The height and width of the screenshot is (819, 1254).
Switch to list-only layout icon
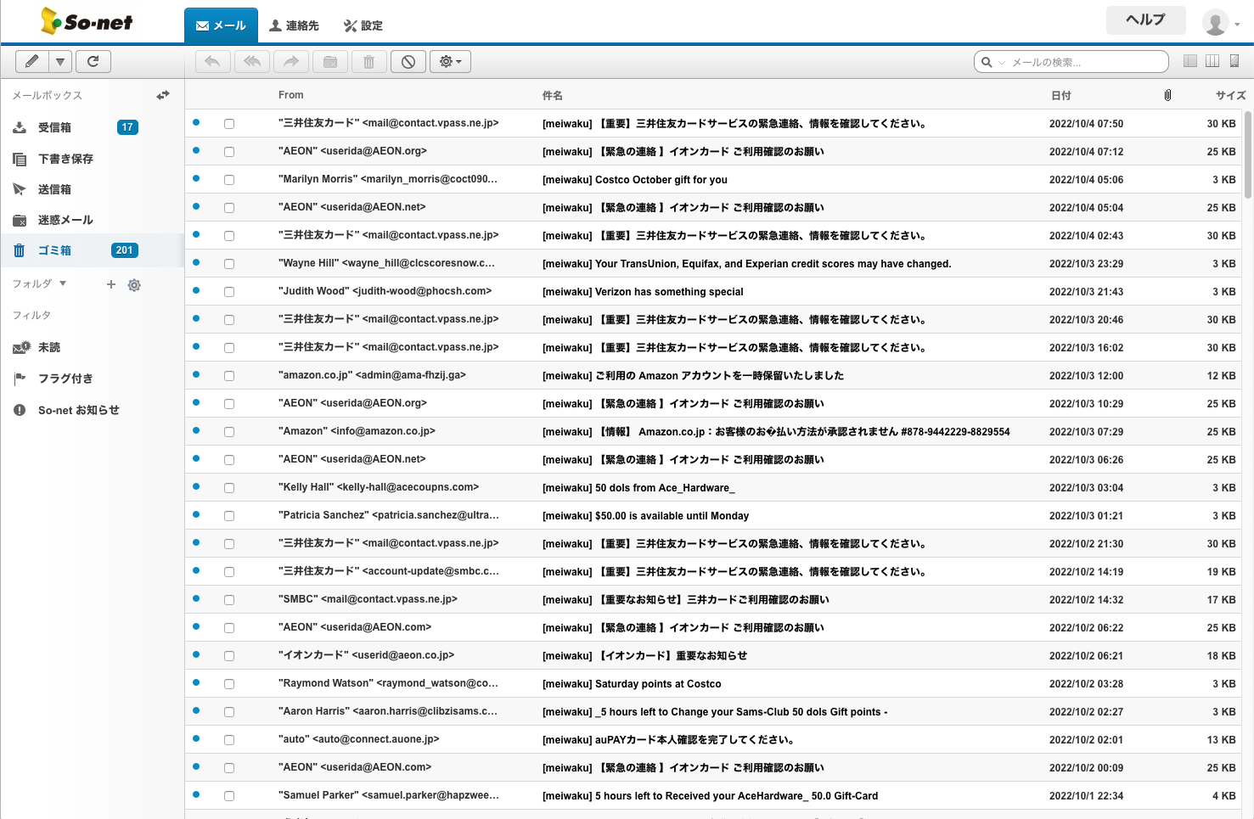click(1190, 61)
